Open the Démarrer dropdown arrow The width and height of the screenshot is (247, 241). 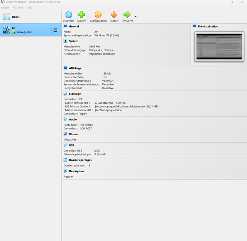pos(135,17)
